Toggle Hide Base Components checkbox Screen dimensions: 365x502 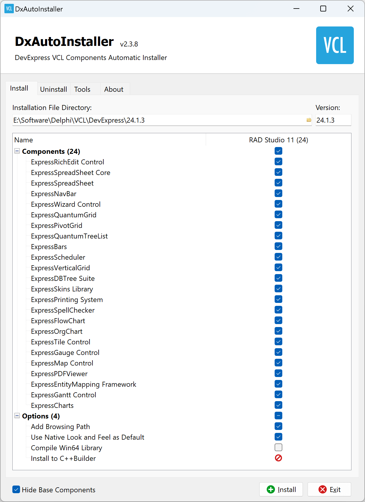coord(16,489)
